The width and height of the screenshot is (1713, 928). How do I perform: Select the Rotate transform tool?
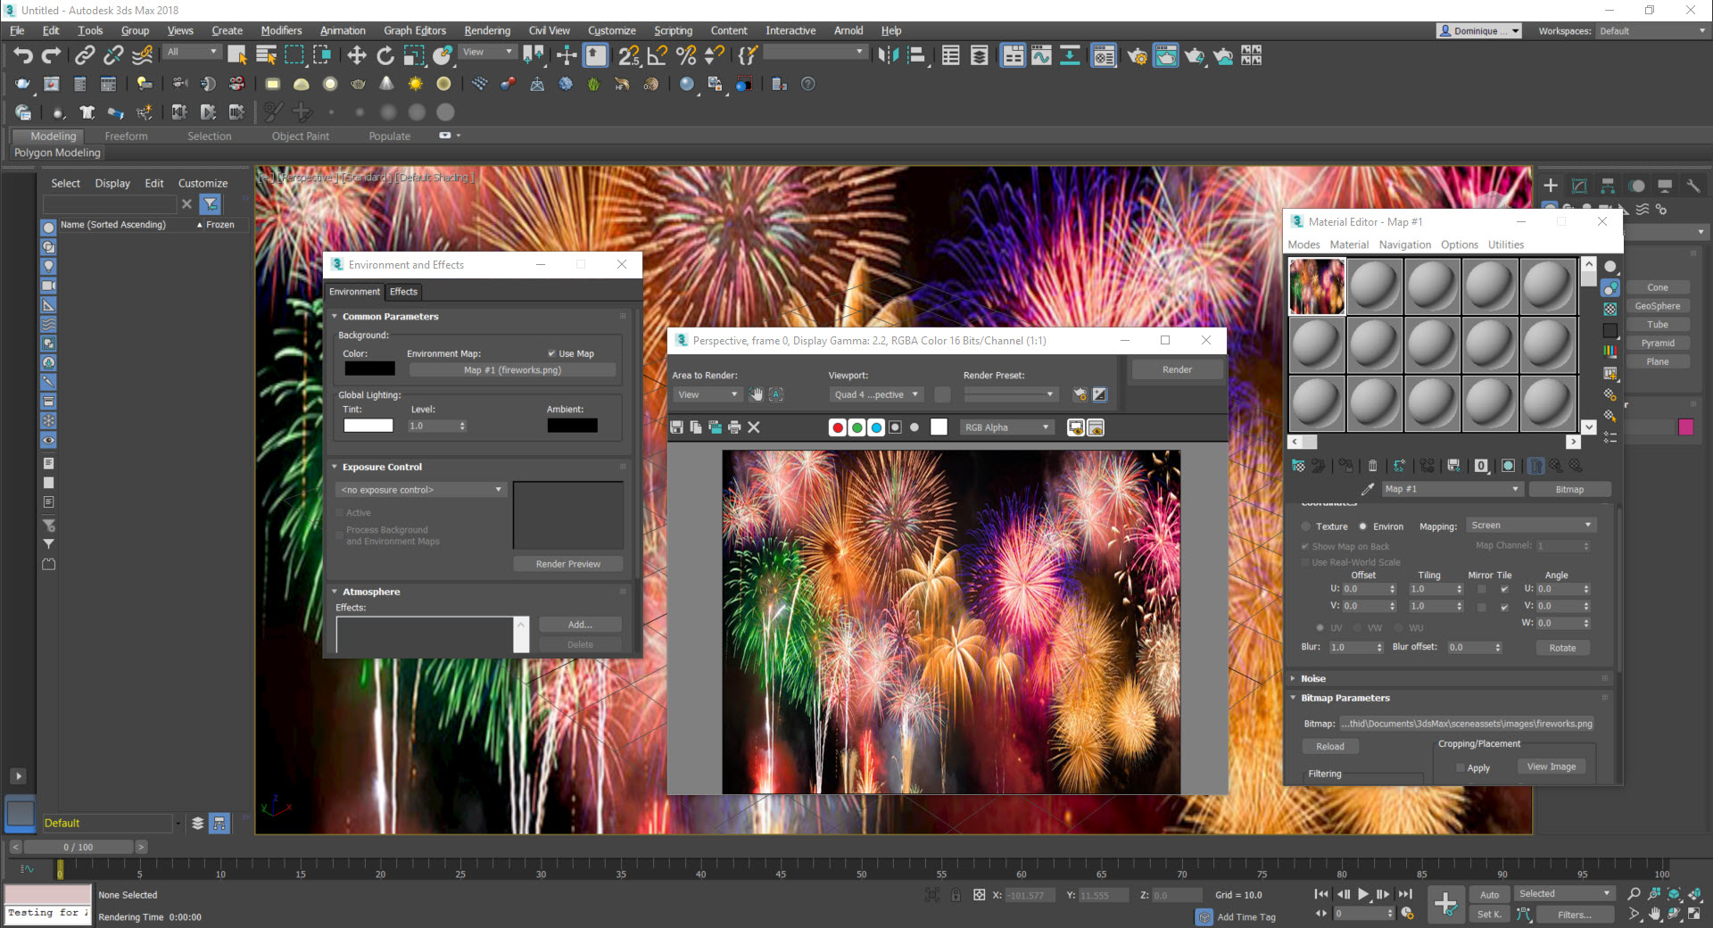pos(385,56)
